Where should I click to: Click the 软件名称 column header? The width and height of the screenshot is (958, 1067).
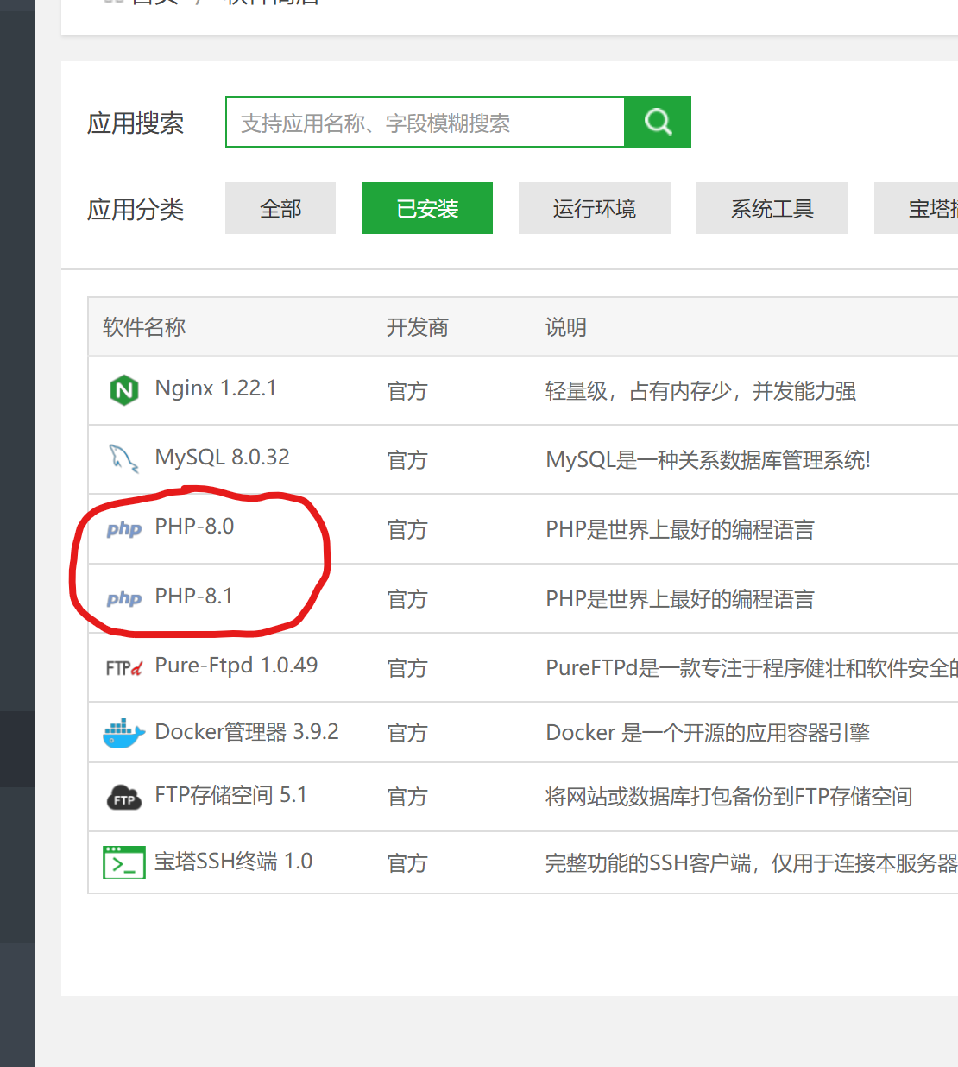click(x=144, y=327)
